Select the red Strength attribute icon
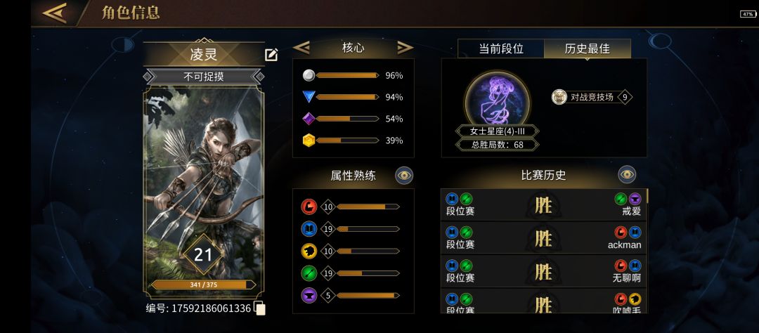 click(309, 207)
